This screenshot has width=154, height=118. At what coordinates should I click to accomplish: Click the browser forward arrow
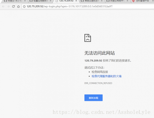[8, 6]
